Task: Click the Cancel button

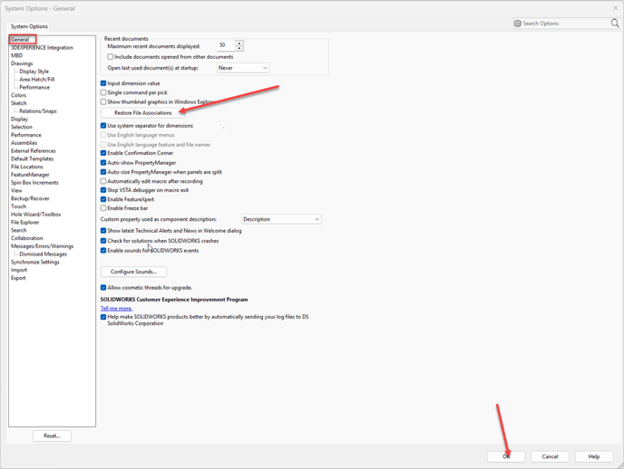Action: click(x=550, y=456)
